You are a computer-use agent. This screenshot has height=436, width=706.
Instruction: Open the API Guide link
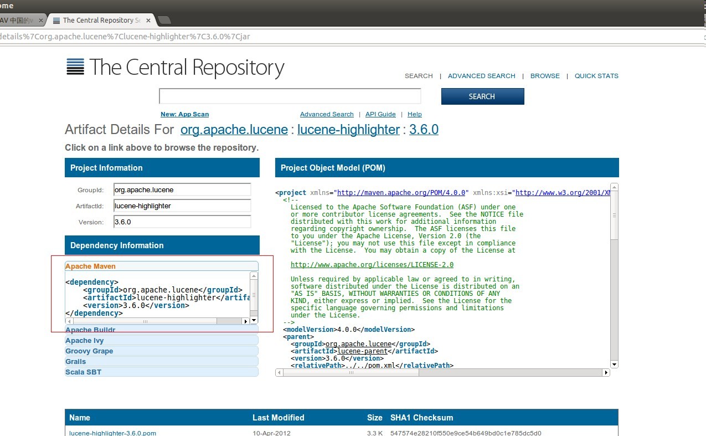(380, 114)
